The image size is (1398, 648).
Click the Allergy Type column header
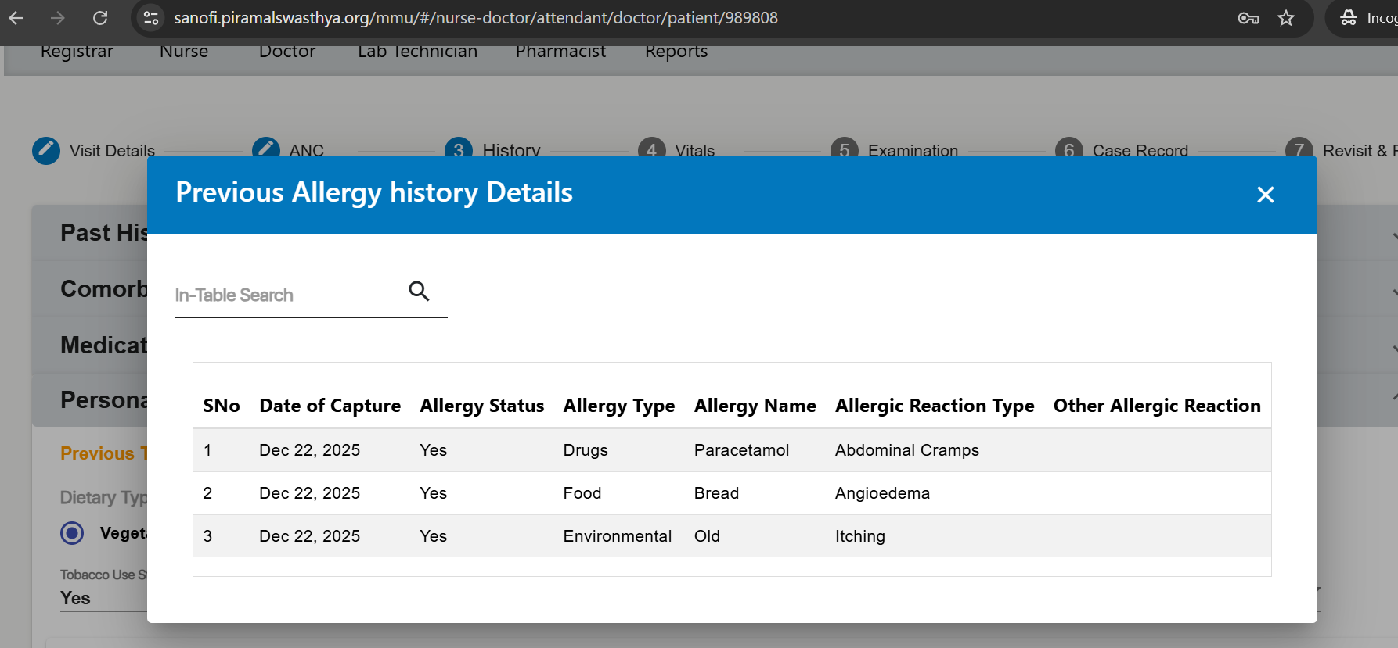(618, 406)
